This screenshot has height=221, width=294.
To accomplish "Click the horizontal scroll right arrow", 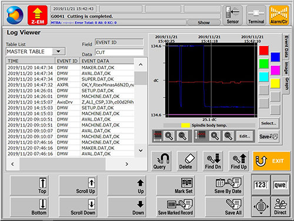I will tap(126, 164).
